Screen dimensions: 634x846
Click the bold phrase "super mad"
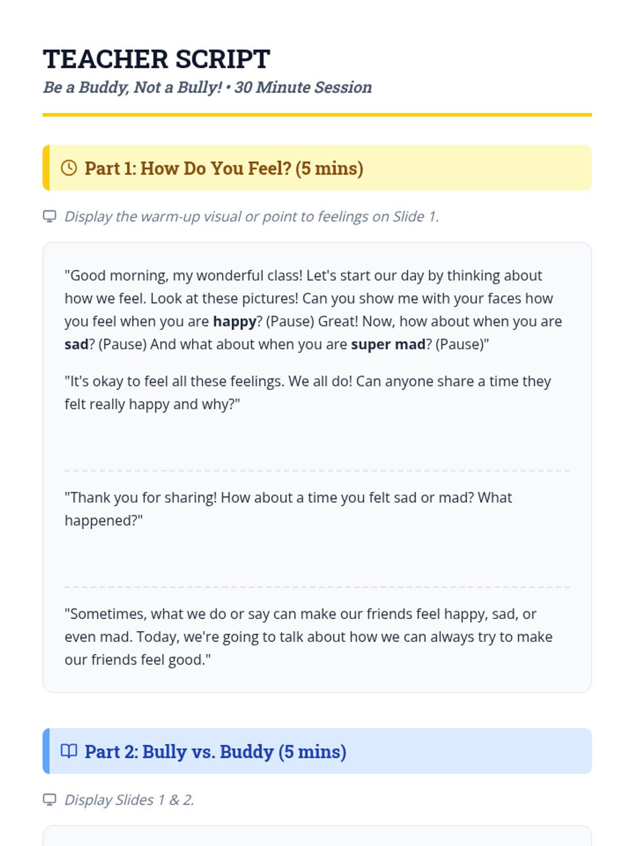[x=388, y=344]
